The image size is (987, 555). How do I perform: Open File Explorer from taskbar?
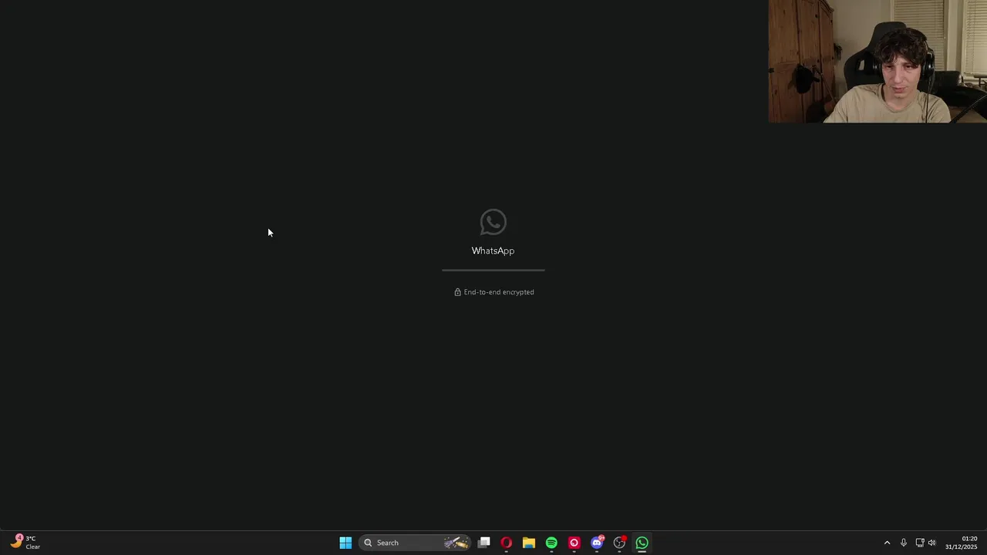529,543
